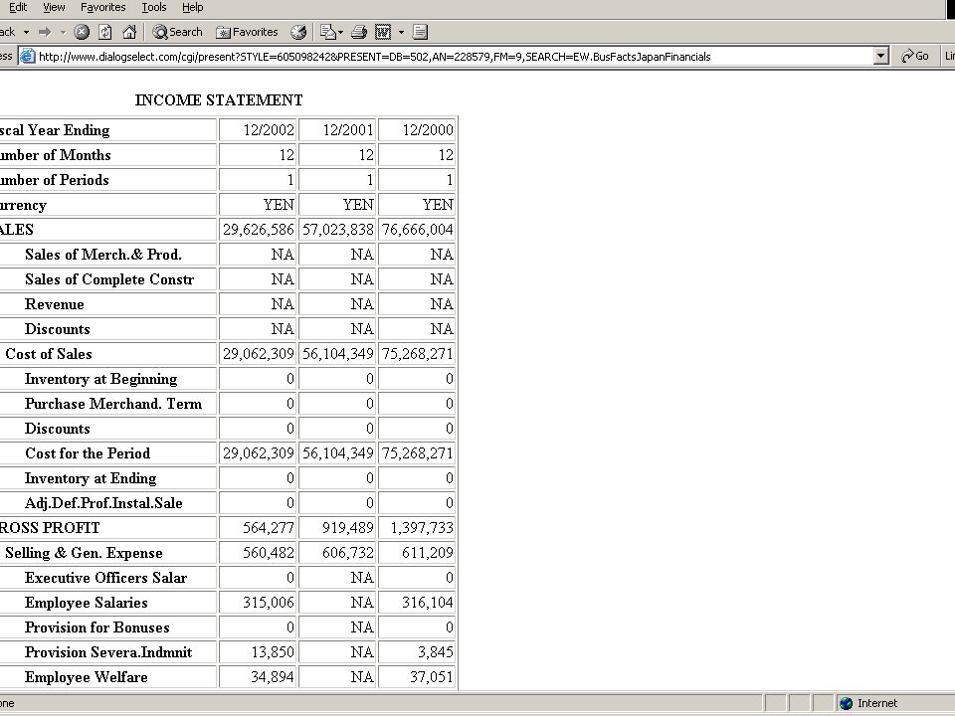Click the Mail envelope icon
This screenshot has height=716, width=955.
327,32
